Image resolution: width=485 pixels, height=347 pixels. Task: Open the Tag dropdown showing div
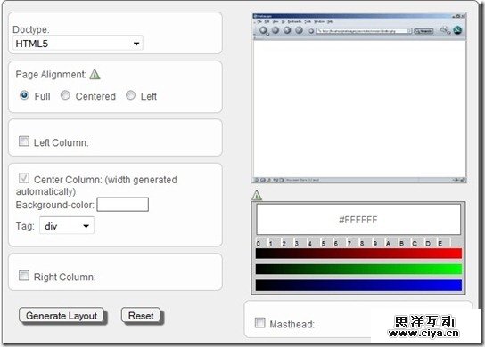67,225
